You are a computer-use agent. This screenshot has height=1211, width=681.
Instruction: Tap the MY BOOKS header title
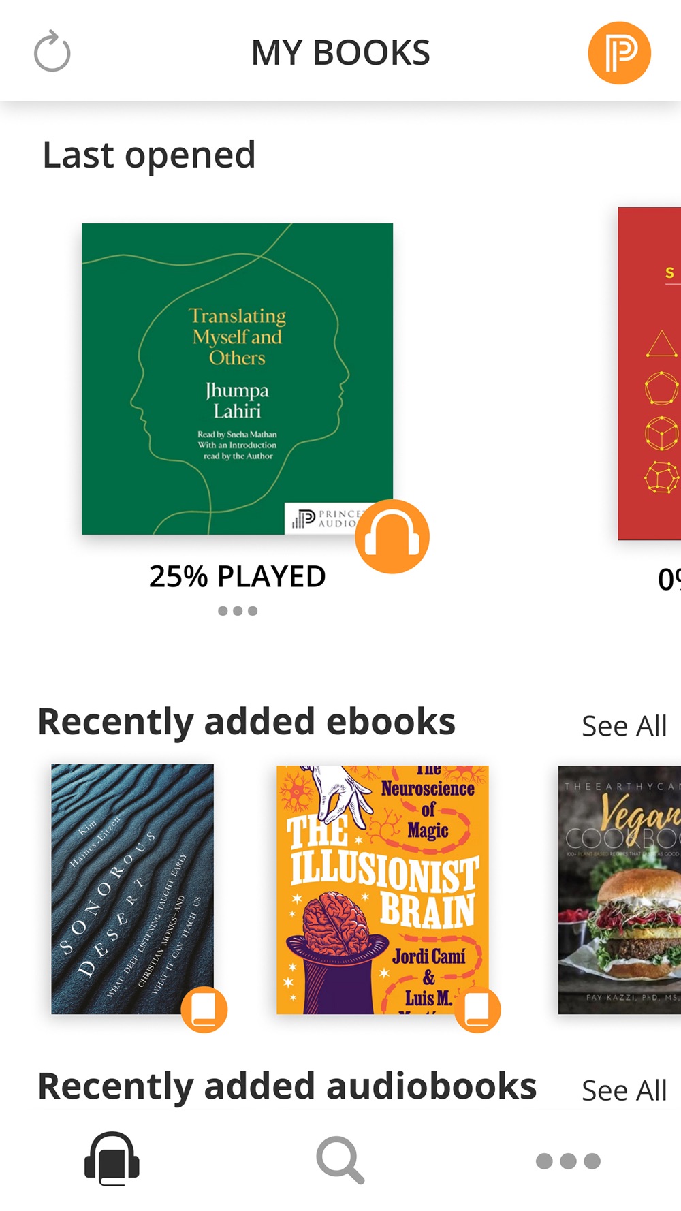pyautogui.click(x=340, y=52)
